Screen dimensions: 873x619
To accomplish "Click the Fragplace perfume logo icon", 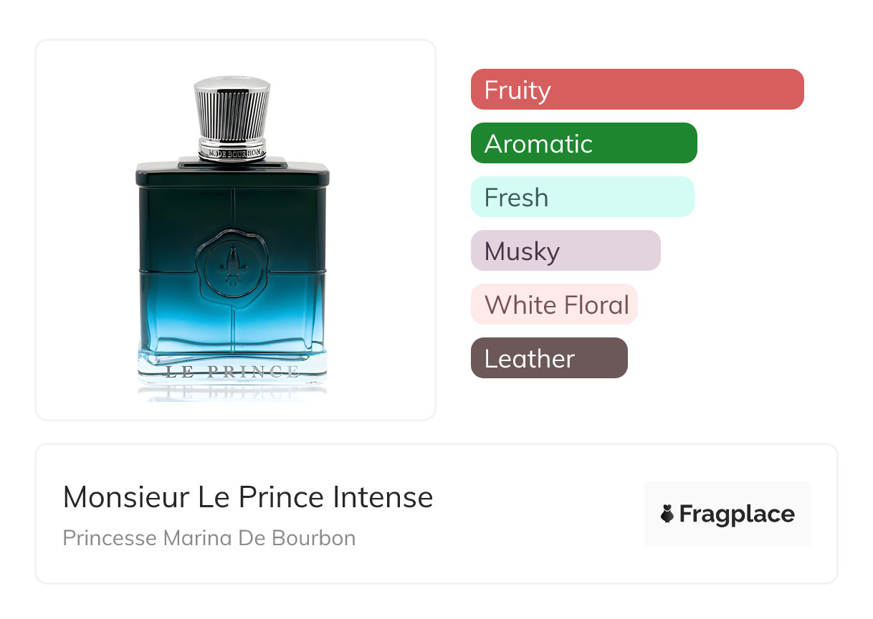I will 667,514.
